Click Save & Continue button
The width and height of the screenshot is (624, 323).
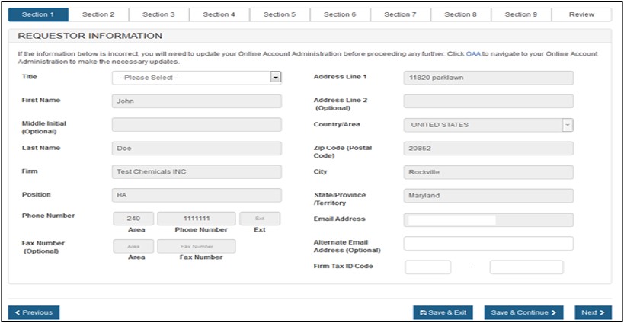pyautogui.click(x=523, y=312)
